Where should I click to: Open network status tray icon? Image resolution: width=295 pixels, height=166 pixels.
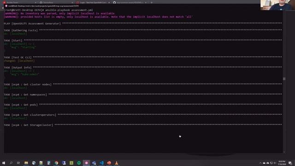(271, 163)
